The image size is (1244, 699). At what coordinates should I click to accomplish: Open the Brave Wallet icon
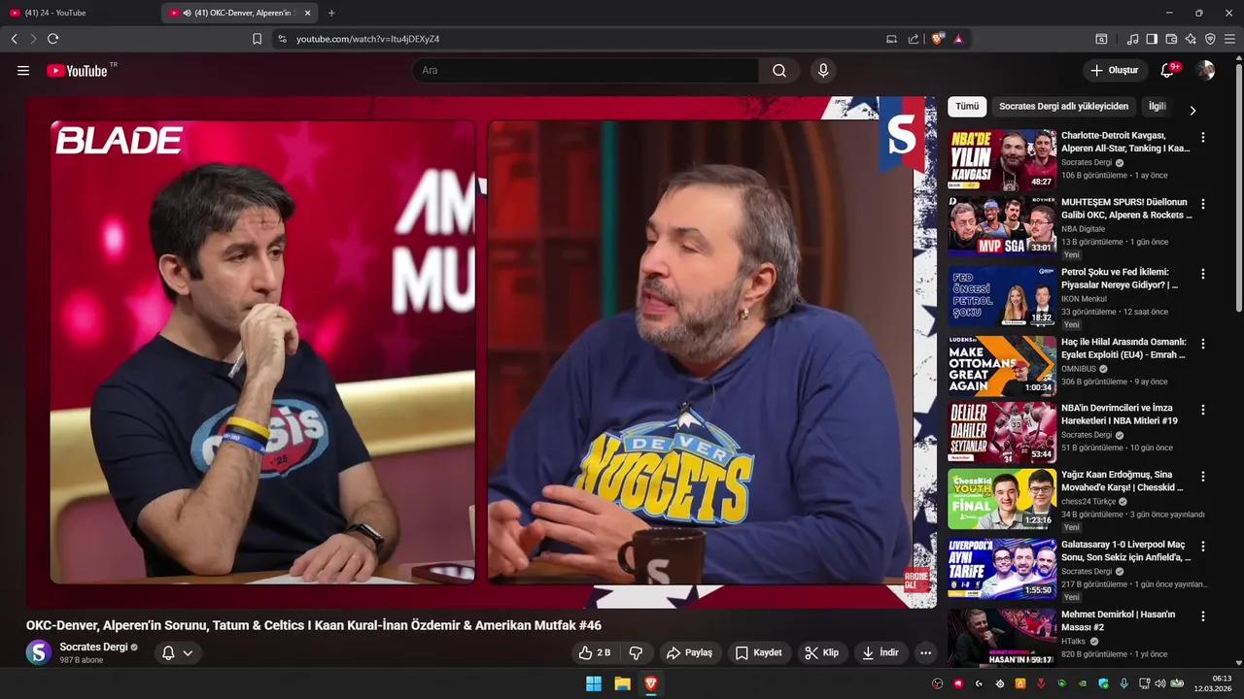1171,39
